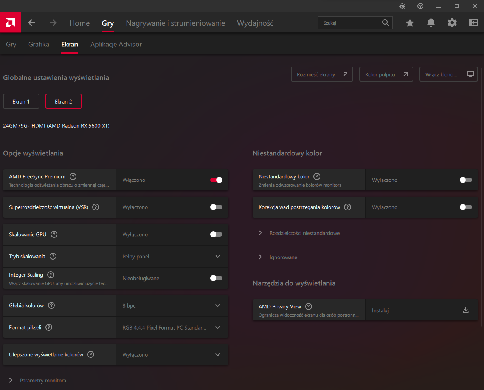Show help for Korekcja wad postrzegania kolorów

348,207
